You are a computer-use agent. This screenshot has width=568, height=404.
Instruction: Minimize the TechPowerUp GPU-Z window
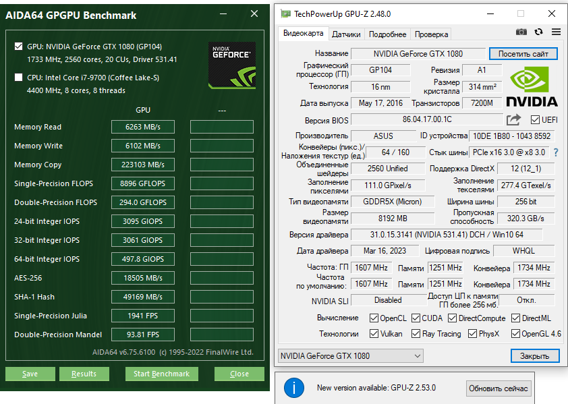pos(490,13)
